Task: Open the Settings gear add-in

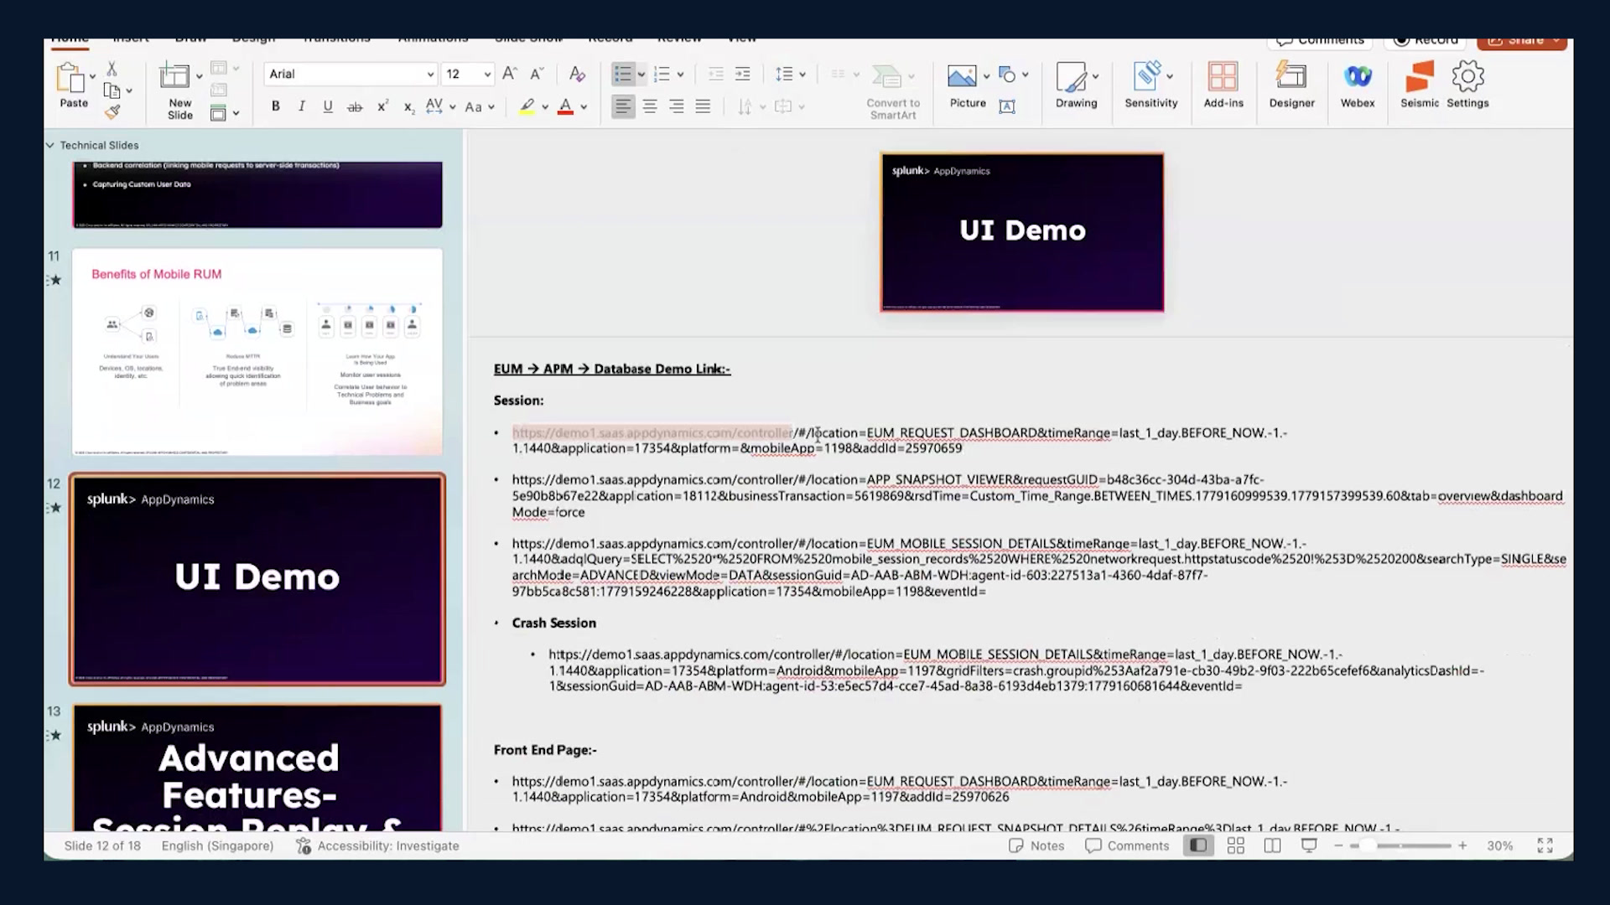Action: (x=1467, y=85)
